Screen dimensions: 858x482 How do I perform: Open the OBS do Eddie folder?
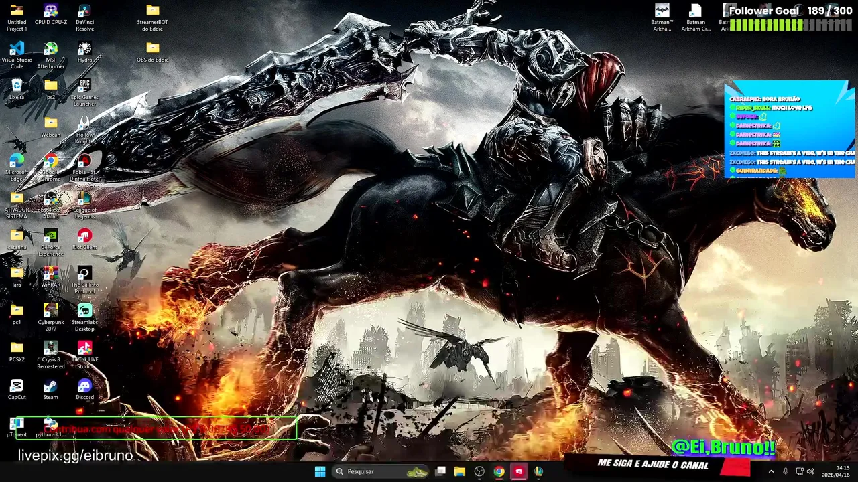pyautogui.click(x=152, y=52)
